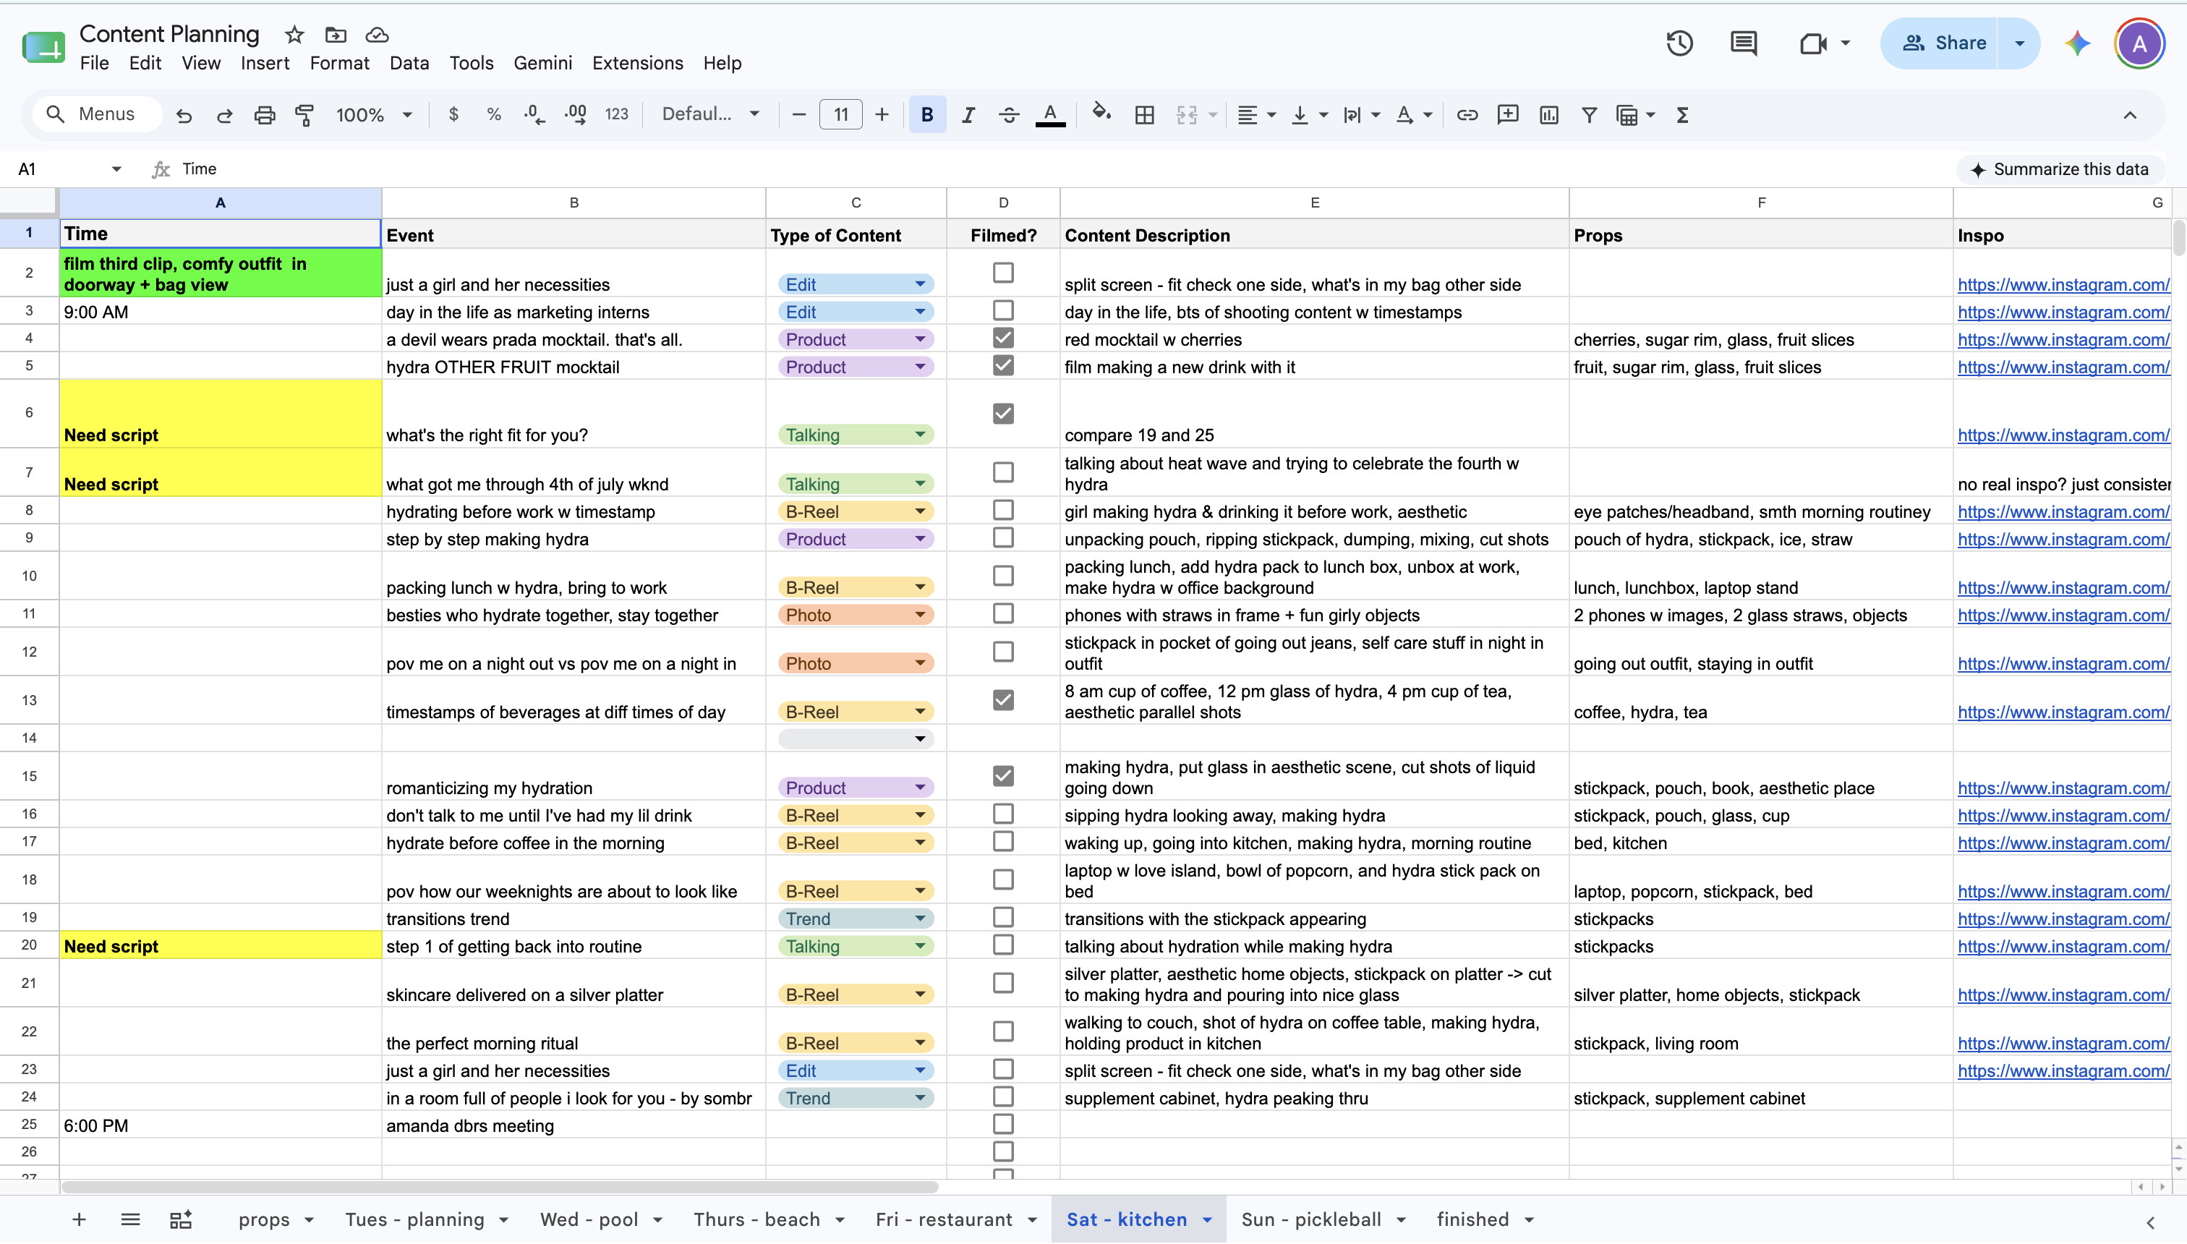Image resolution: width=2187 pixels, height=1244 pixels.
Task: Check Filmed box for 'just a girl' row 2
Action: tap(1003, 273)
